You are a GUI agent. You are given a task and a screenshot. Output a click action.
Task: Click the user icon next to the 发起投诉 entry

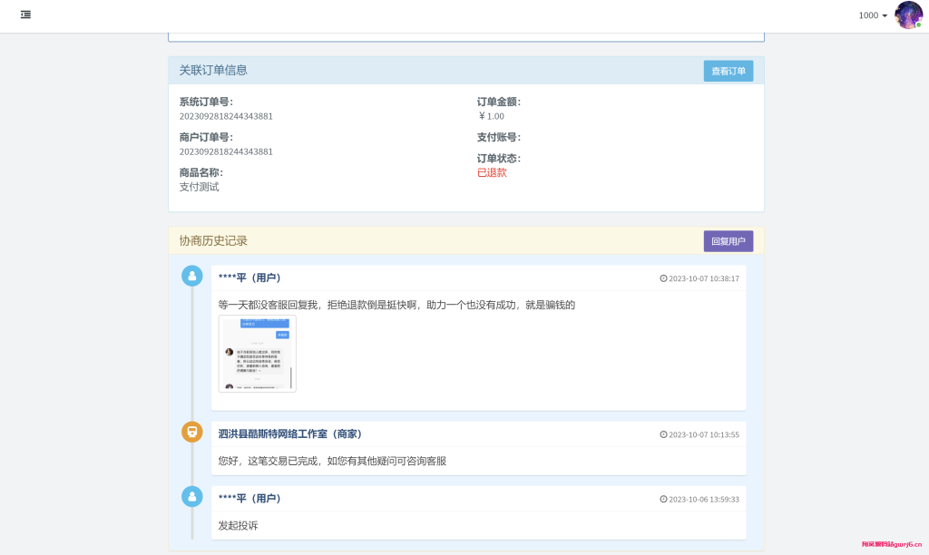tap(191, 497)
